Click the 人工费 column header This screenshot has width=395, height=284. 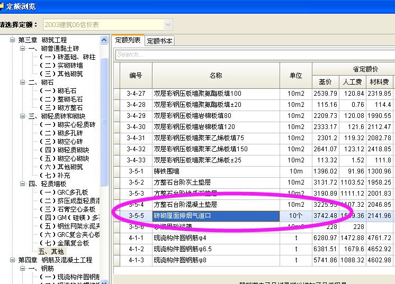click(x=353, y=82)
